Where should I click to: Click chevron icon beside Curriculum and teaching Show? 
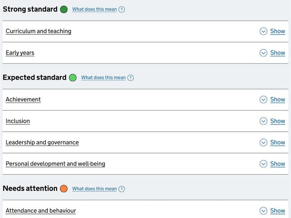click(263, 31)
